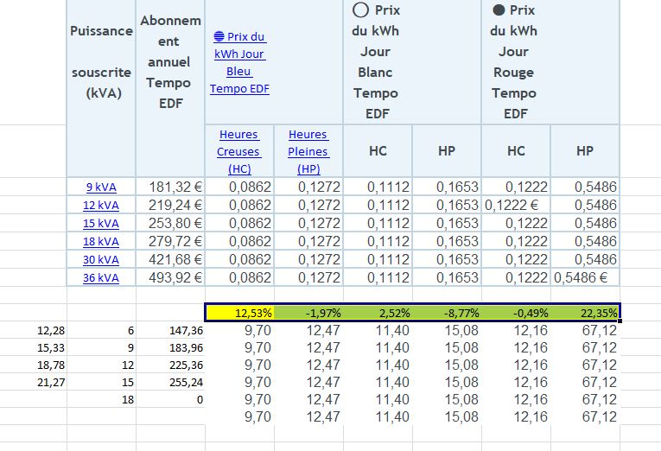Select the cell containing 21,27
The height and width of the screenshot is (451, 661).
34,382
